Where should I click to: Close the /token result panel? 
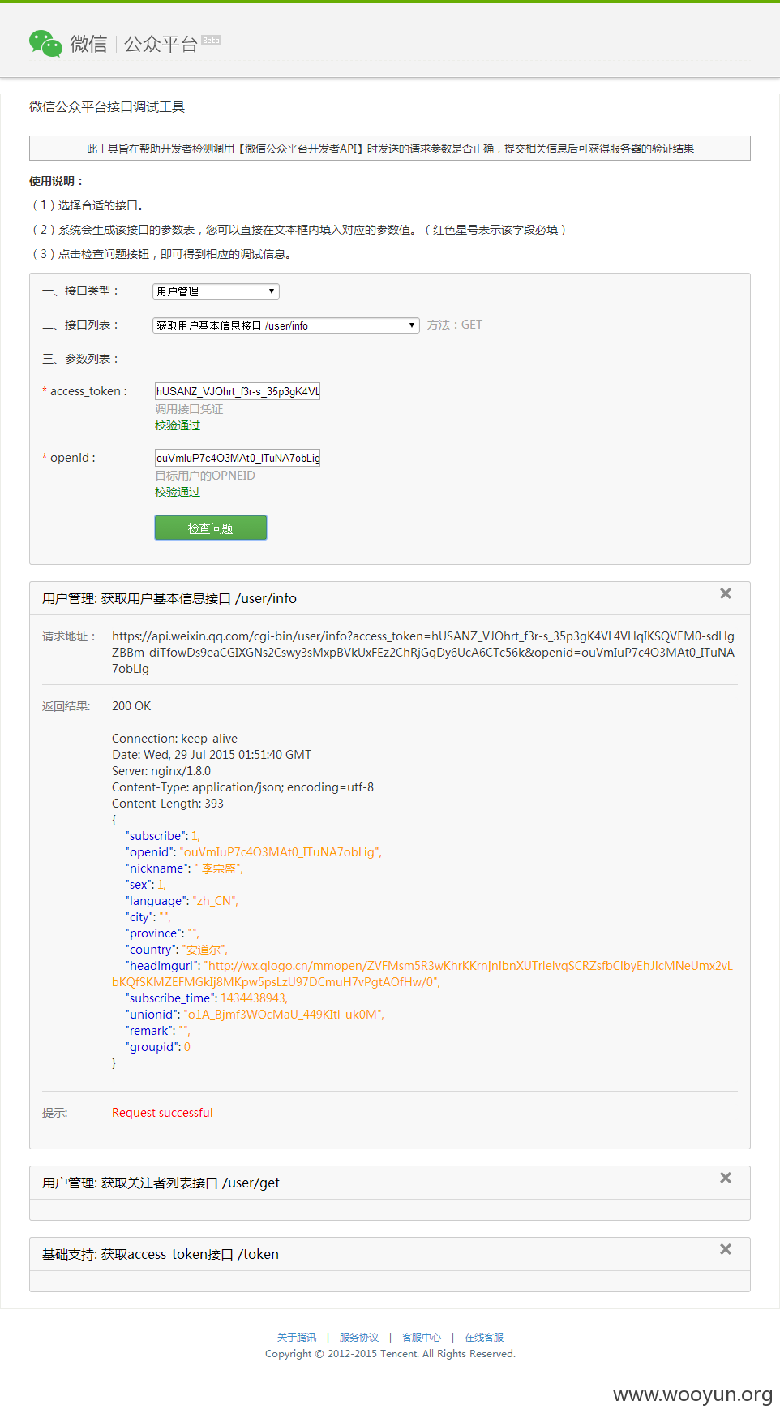pyautogui.click(x=726, y=1249)
